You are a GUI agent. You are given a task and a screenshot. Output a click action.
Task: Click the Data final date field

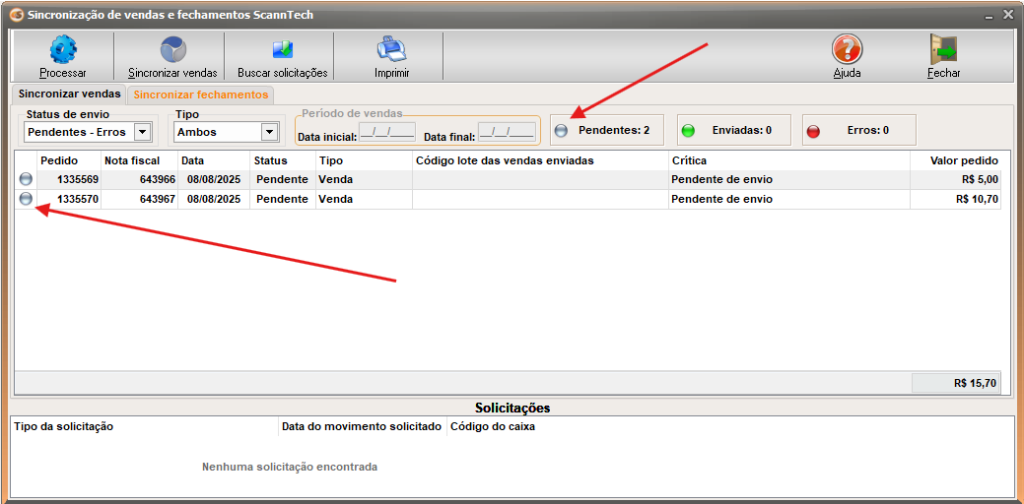point(507,132)
